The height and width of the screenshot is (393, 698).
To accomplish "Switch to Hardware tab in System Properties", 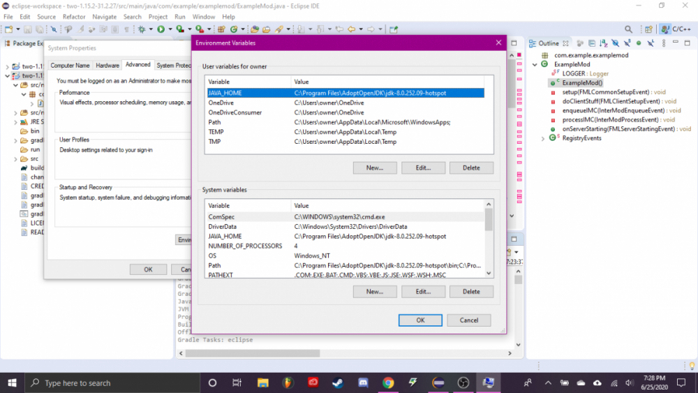I will pos(107,66).
